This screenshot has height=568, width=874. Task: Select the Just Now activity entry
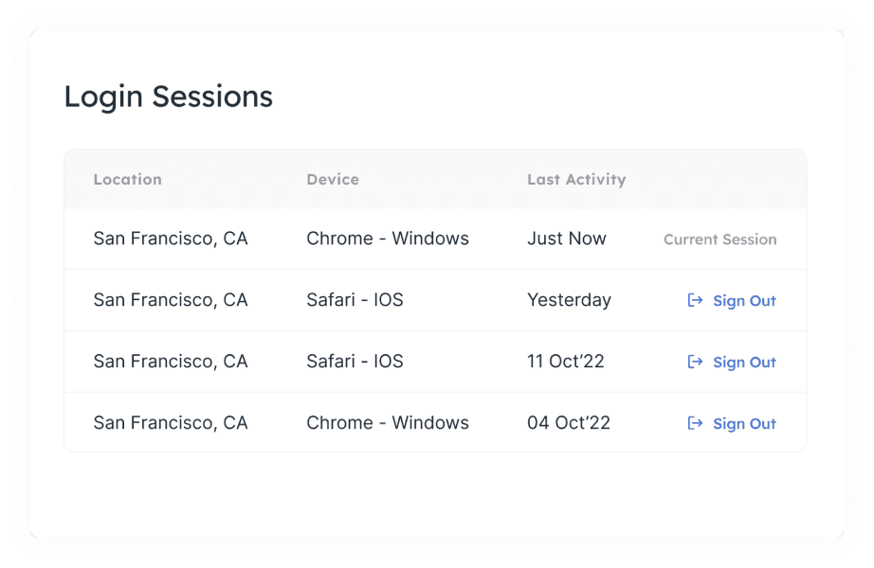pyautogui.click(x=566, y=239)
